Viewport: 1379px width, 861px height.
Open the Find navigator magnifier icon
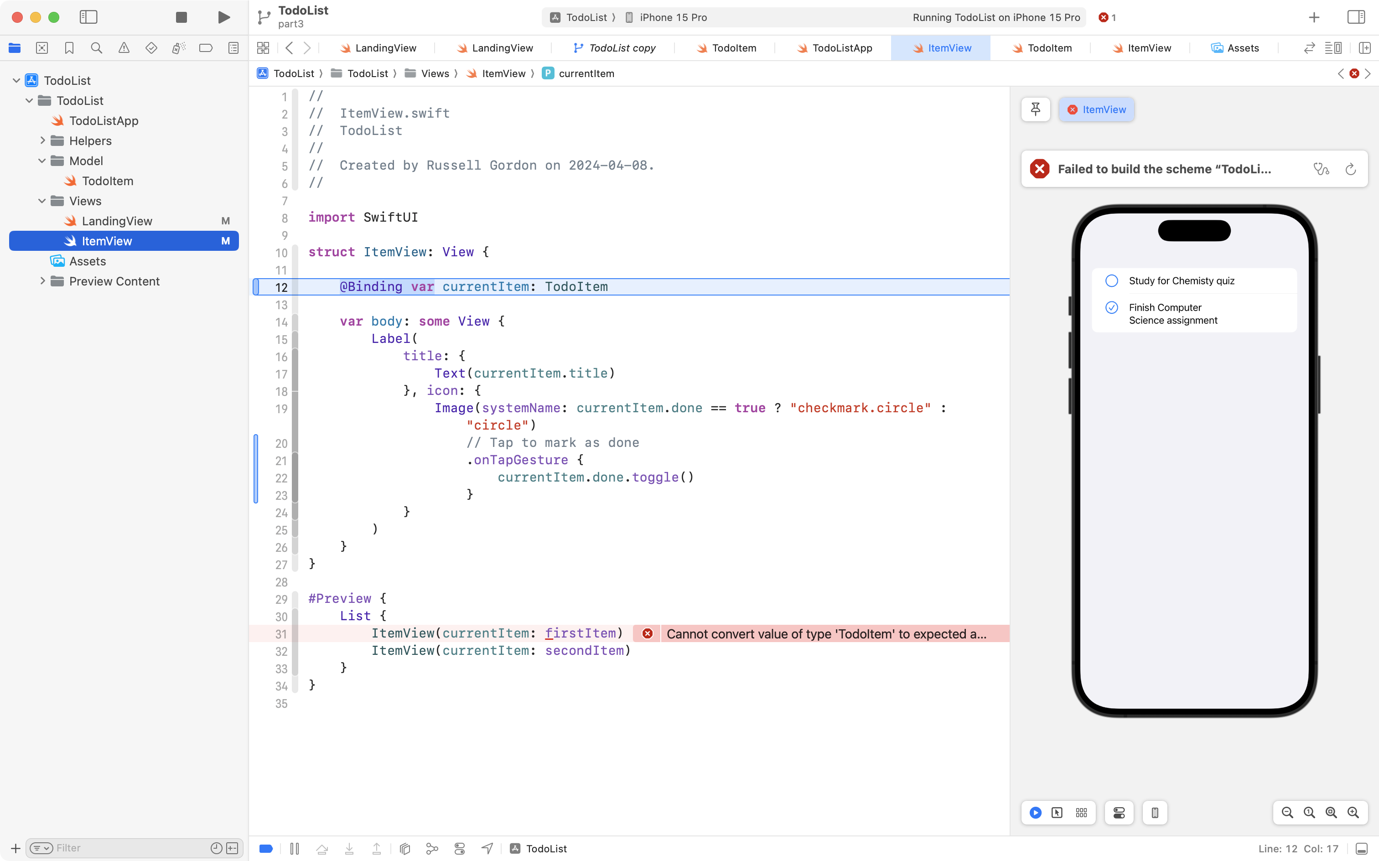[96, 48]
